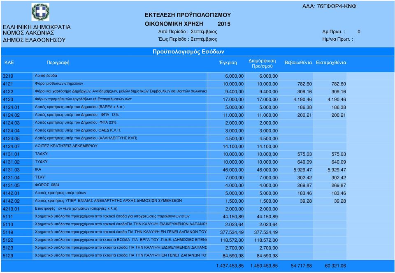
Task: Click ΛΟΙΠΕΣ ΚΡΑΤΗΣΕΙΣ ΔΕΚΕΜΒΡΙΟΥ description
Action: coord(66,146)
